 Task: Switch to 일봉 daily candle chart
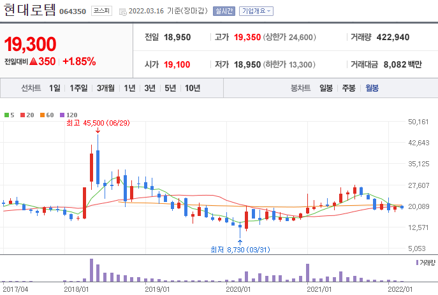click(326, 88)
